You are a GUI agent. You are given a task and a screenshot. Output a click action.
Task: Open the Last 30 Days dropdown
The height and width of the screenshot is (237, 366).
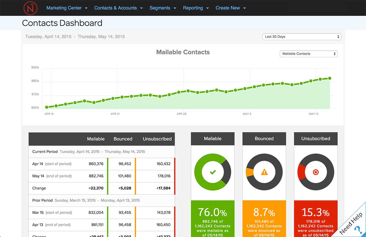coord(301,37)
